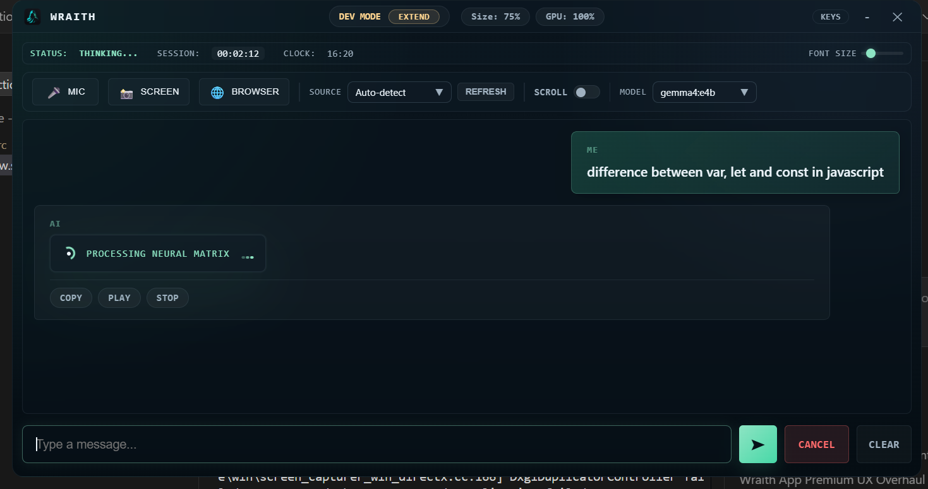Click the GPU: 100% indicator
This screenshot has width=928, height=489.
[570, 17]
